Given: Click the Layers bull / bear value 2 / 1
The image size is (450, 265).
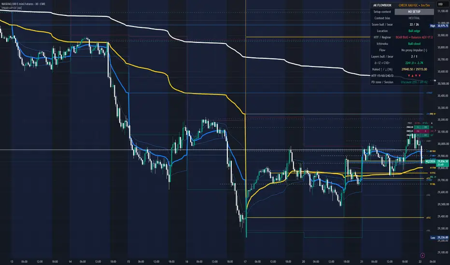Looking at the screenshot, I should click(414, 56).
